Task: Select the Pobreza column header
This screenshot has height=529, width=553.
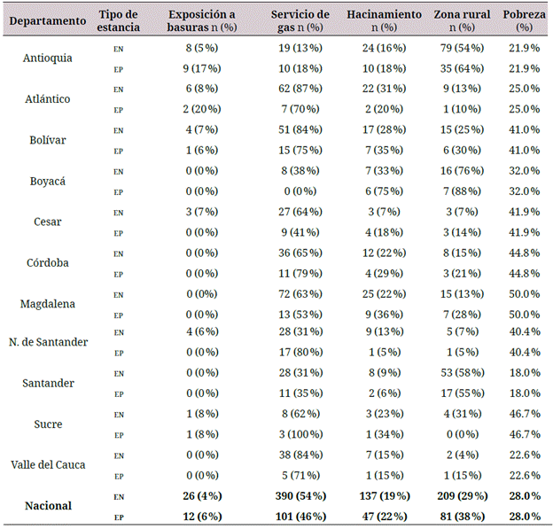Action: [x=524, y=20]
